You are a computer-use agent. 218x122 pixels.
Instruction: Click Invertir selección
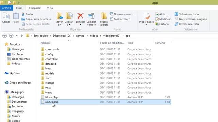tap(187, 24)
